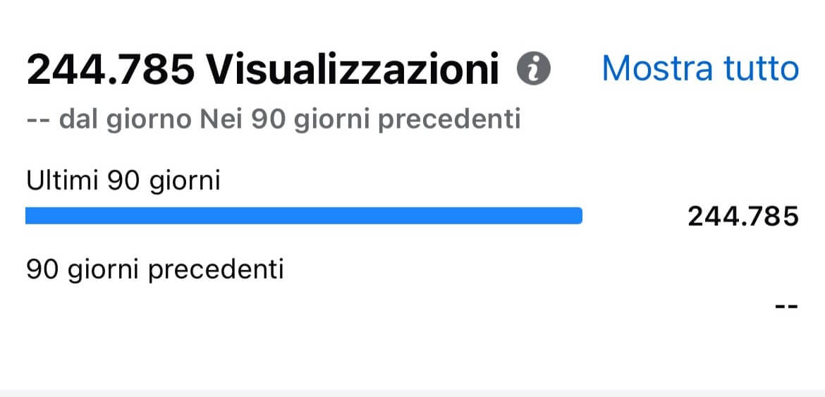Select the gray subtitle about 90 giorni precedenti

274,120
